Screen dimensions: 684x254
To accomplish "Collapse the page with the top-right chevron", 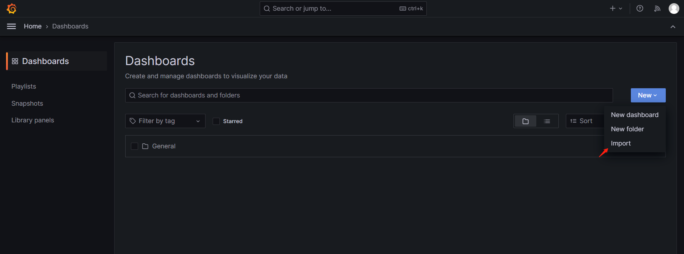I will click(673, 26).
